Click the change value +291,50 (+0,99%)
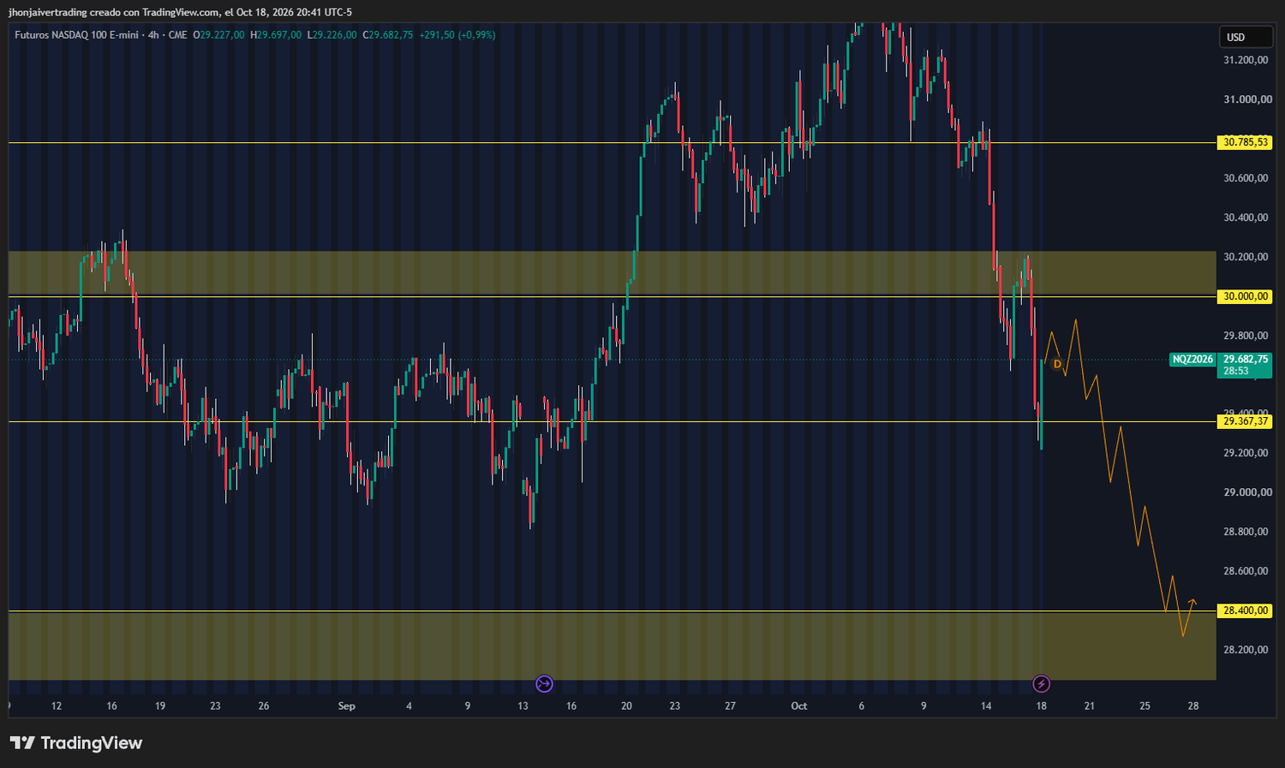Screen dimensions: 1285x768 coord(457,35)
